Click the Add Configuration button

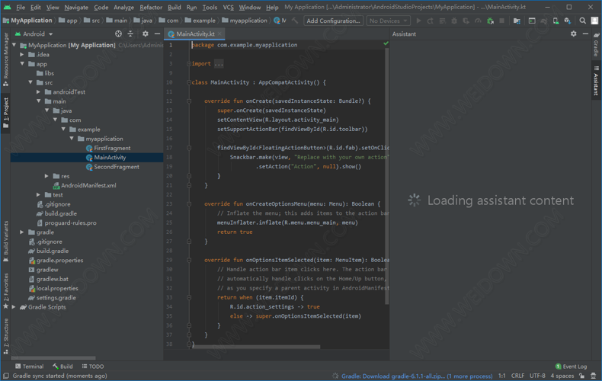333,21
